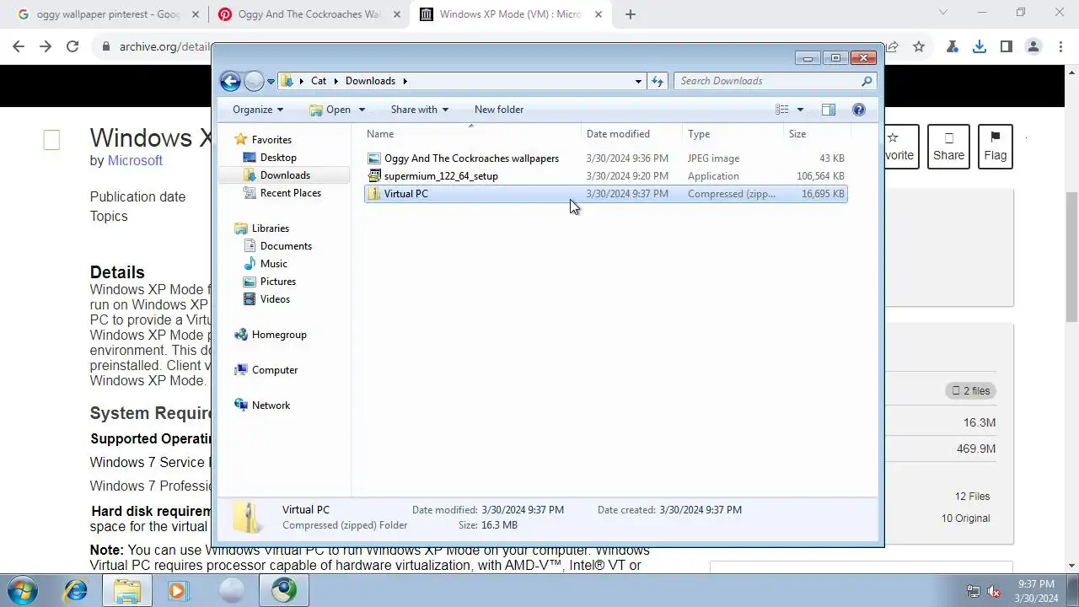Screen dimensions: 1079x607
Task: Open browser downloads icon
Action: pos(980,47)
